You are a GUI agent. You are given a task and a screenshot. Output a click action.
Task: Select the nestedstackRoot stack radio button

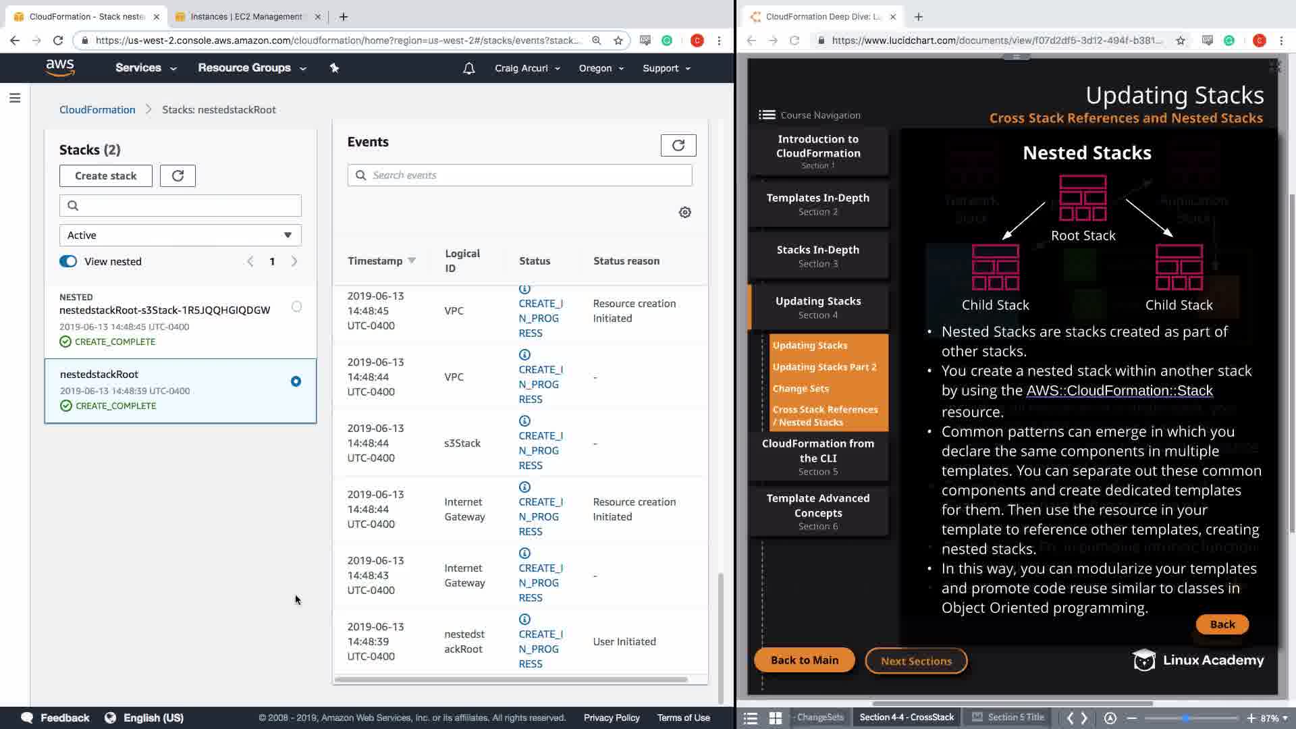(296, 382)
